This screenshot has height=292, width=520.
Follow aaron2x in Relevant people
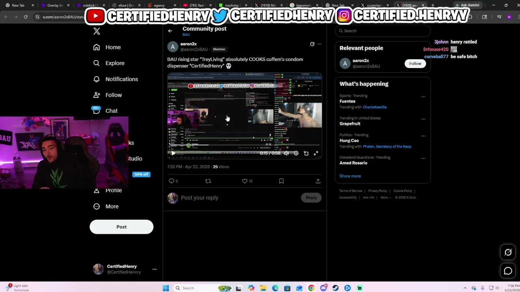click(x=415, y=63)
